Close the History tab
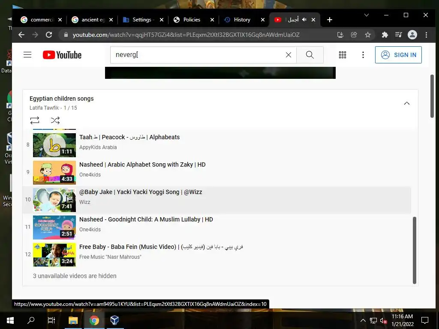The width and height of the screenshot is (439, 329). click(x=263, y=20)
